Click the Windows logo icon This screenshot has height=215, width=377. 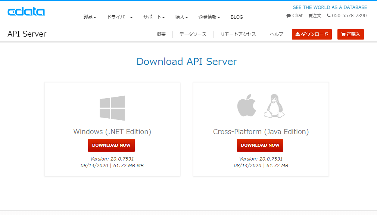[x=112, y=108]
